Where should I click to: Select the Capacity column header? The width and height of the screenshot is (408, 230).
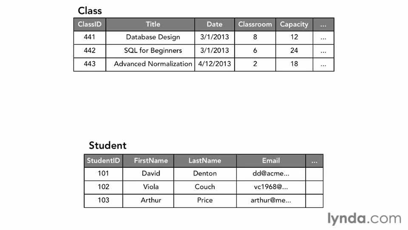pyautogui.click(x=294, y=24)
